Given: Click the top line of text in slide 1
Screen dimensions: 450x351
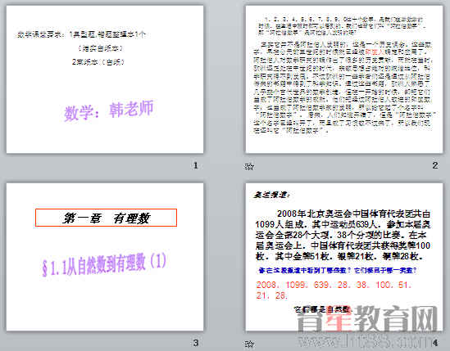Looking at the screenshot, I should pos(82,34).
